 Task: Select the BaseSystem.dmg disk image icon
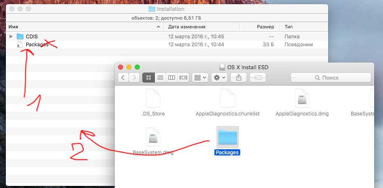pos(153,137)
